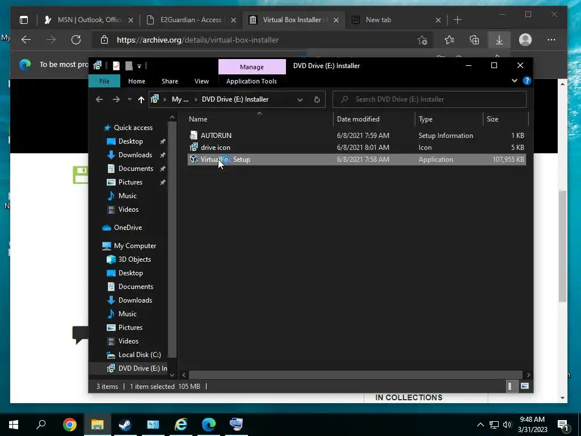
Task: Open the View ribbon tab
Action: pos(201,81)
